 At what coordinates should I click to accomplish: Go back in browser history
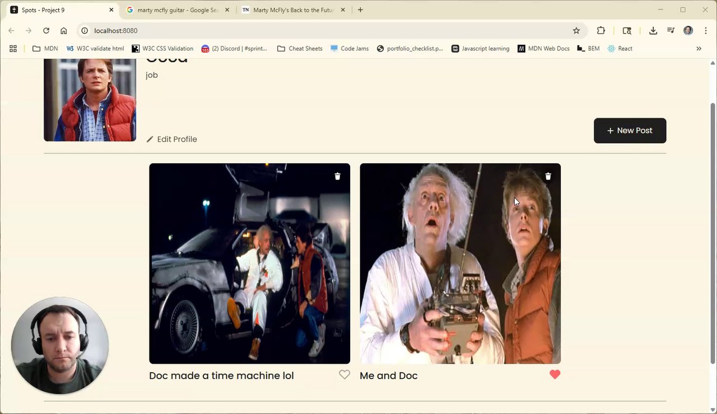pyautogui.click(x=11, y=31)
